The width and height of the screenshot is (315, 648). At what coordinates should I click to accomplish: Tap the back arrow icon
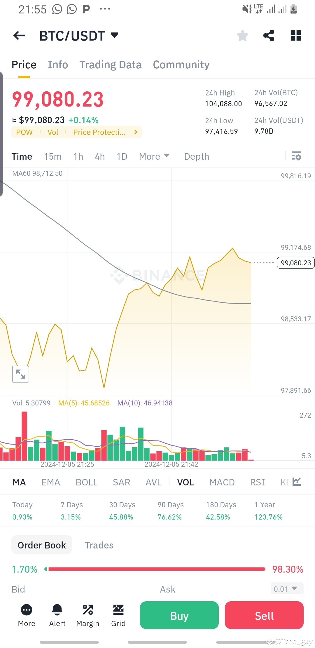tap(19, 36)
